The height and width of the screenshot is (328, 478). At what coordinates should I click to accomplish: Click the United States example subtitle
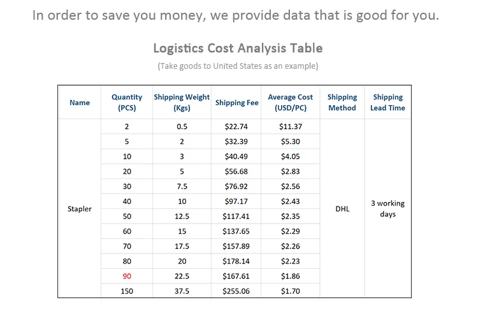pos(238,66)
